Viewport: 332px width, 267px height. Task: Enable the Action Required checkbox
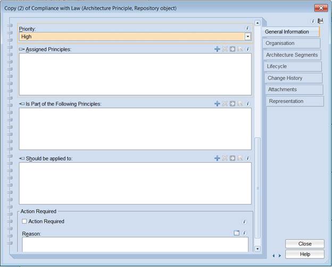(x=24, y=221)
